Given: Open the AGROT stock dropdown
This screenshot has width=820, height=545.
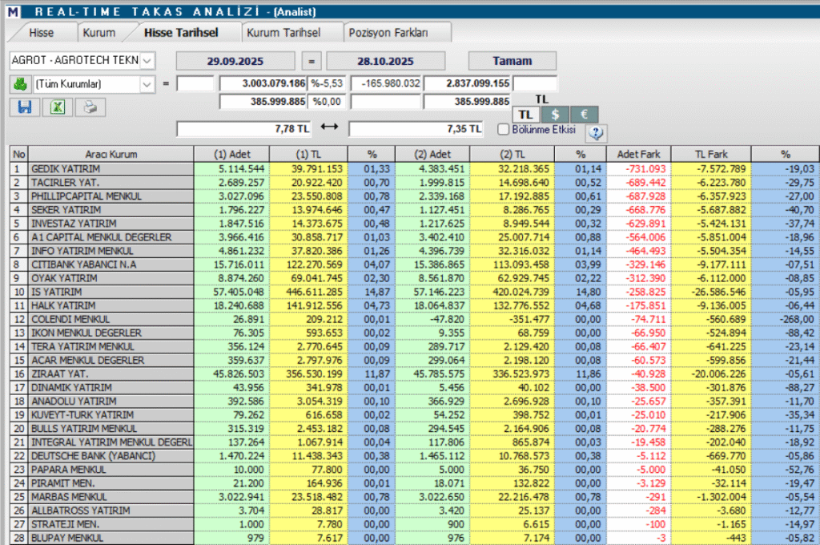Looking at the screenshot, I should pos(148,61).
